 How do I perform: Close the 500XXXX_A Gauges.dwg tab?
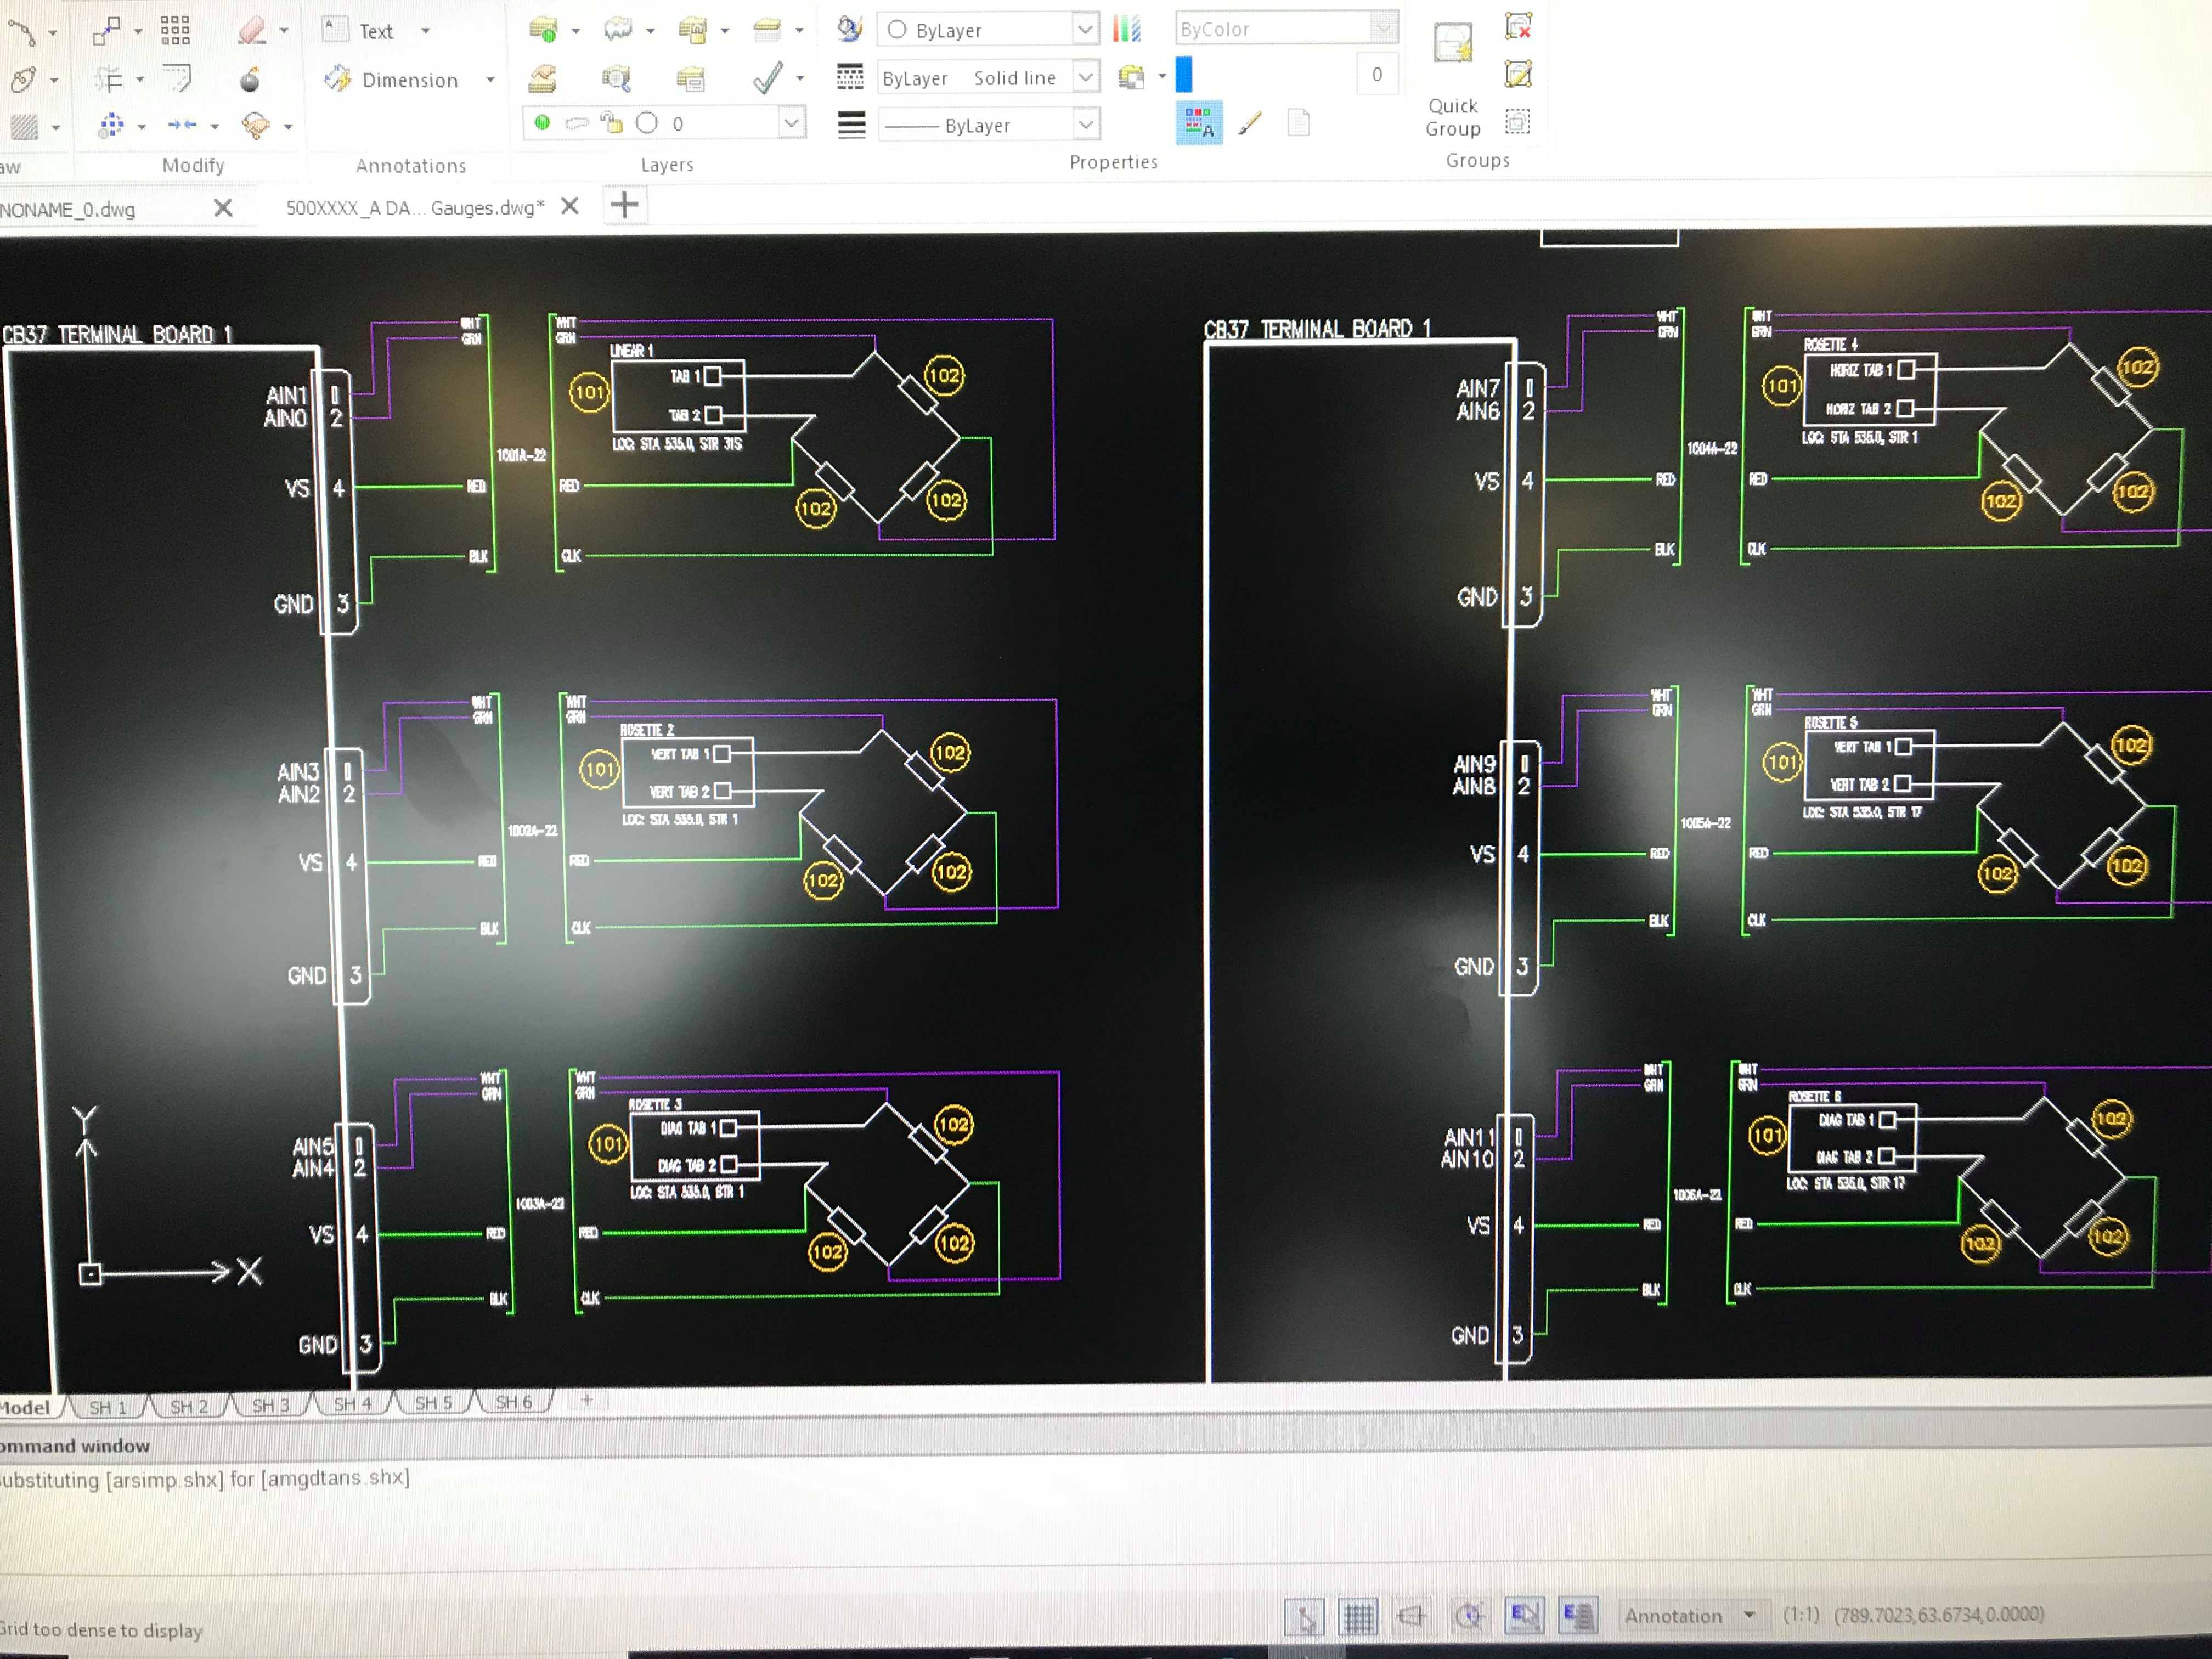pyautogui.click(x=570, y=206)
